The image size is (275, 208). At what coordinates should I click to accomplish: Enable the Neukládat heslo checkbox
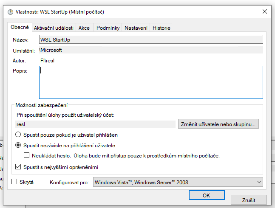(x=27, y=156)
